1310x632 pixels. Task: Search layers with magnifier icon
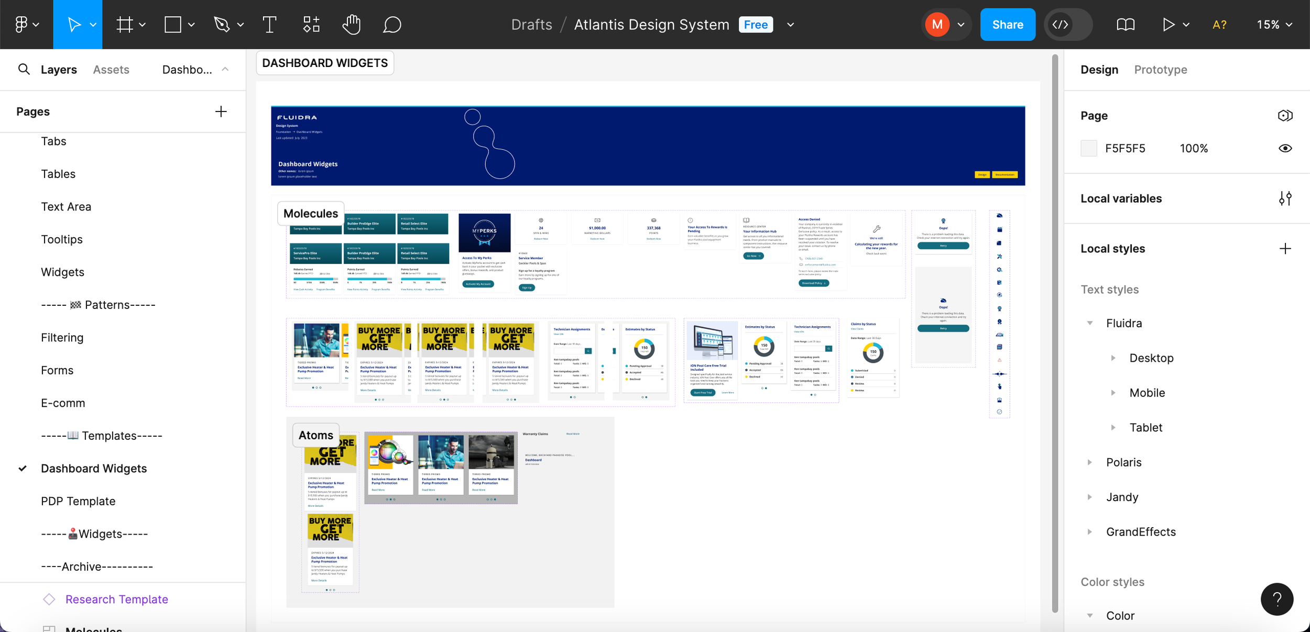[x=24, y=69]
